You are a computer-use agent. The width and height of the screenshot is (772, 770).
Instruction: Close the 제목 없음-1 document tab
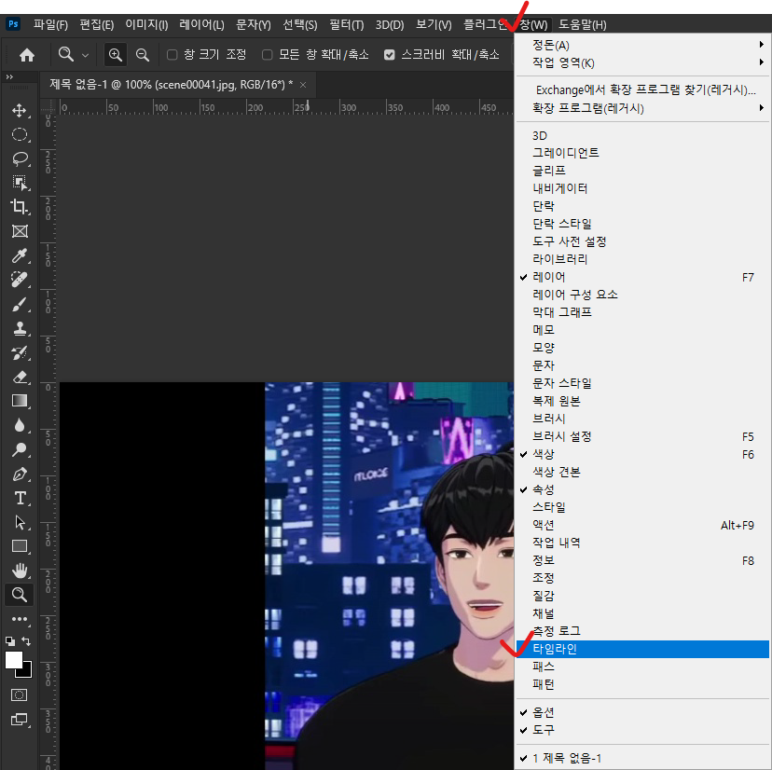(x=303, y=85)
